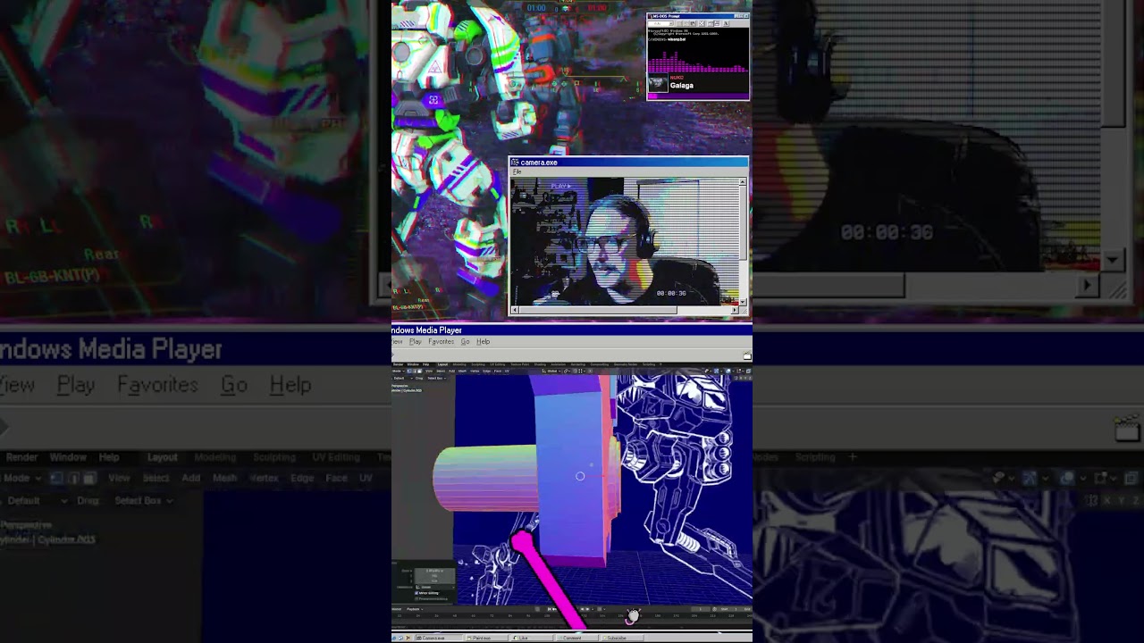Open Blender's Render menu
This screenshot has height=643, width=1144.
[398, 364]
